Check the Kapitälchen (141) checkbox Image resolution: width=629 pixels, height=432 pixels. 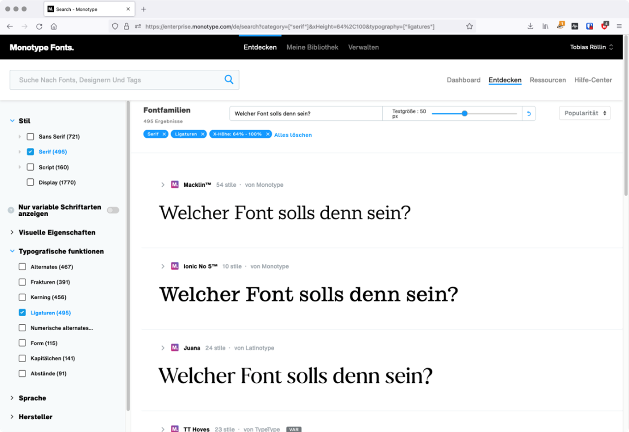click(22, 358)
